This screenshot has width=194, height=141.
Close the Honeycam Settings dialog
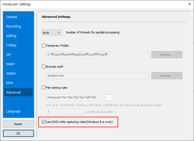click(189, 4)
